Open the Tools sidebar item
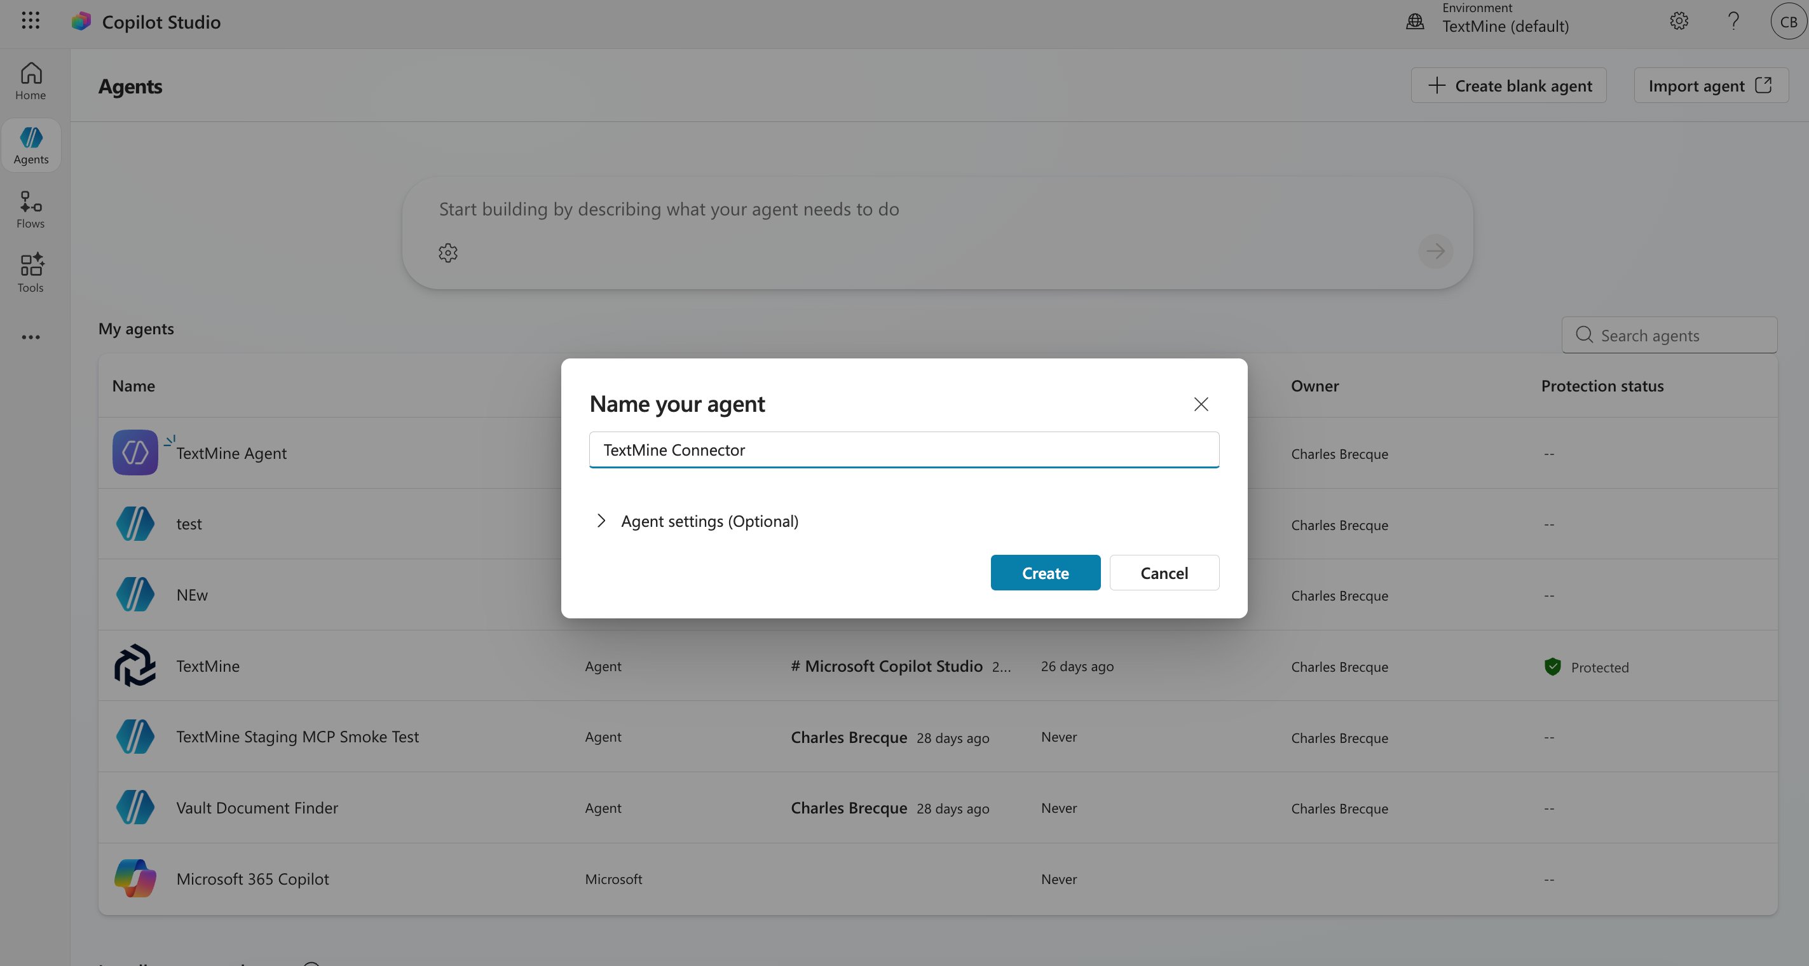Screen dimensions: 1809x966 [31, 274]
